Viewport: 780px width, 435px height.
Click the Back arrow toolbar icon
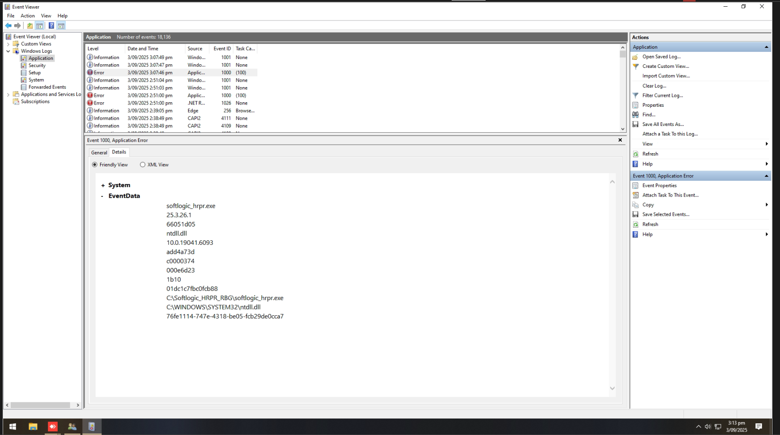[8, 25]
